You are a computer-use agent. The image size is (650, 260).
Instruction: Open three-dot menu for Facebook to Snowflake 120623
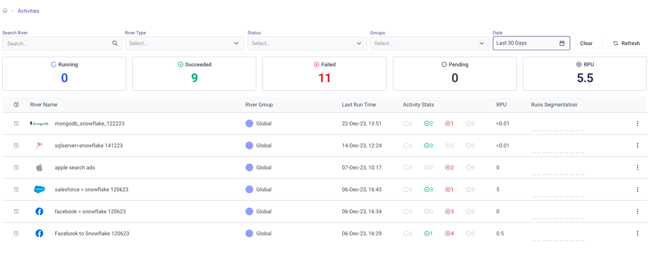tap(637, 233)
